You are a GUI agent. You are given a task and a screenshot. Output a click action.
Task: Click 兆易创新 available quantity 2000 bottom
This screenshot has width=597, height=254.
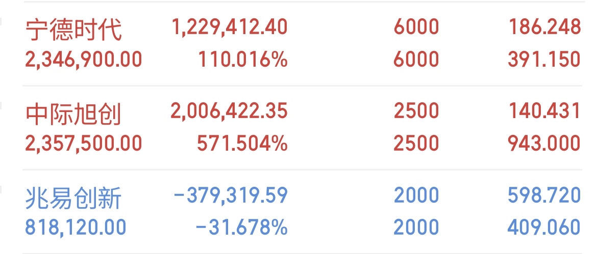[x=416, y=227]
